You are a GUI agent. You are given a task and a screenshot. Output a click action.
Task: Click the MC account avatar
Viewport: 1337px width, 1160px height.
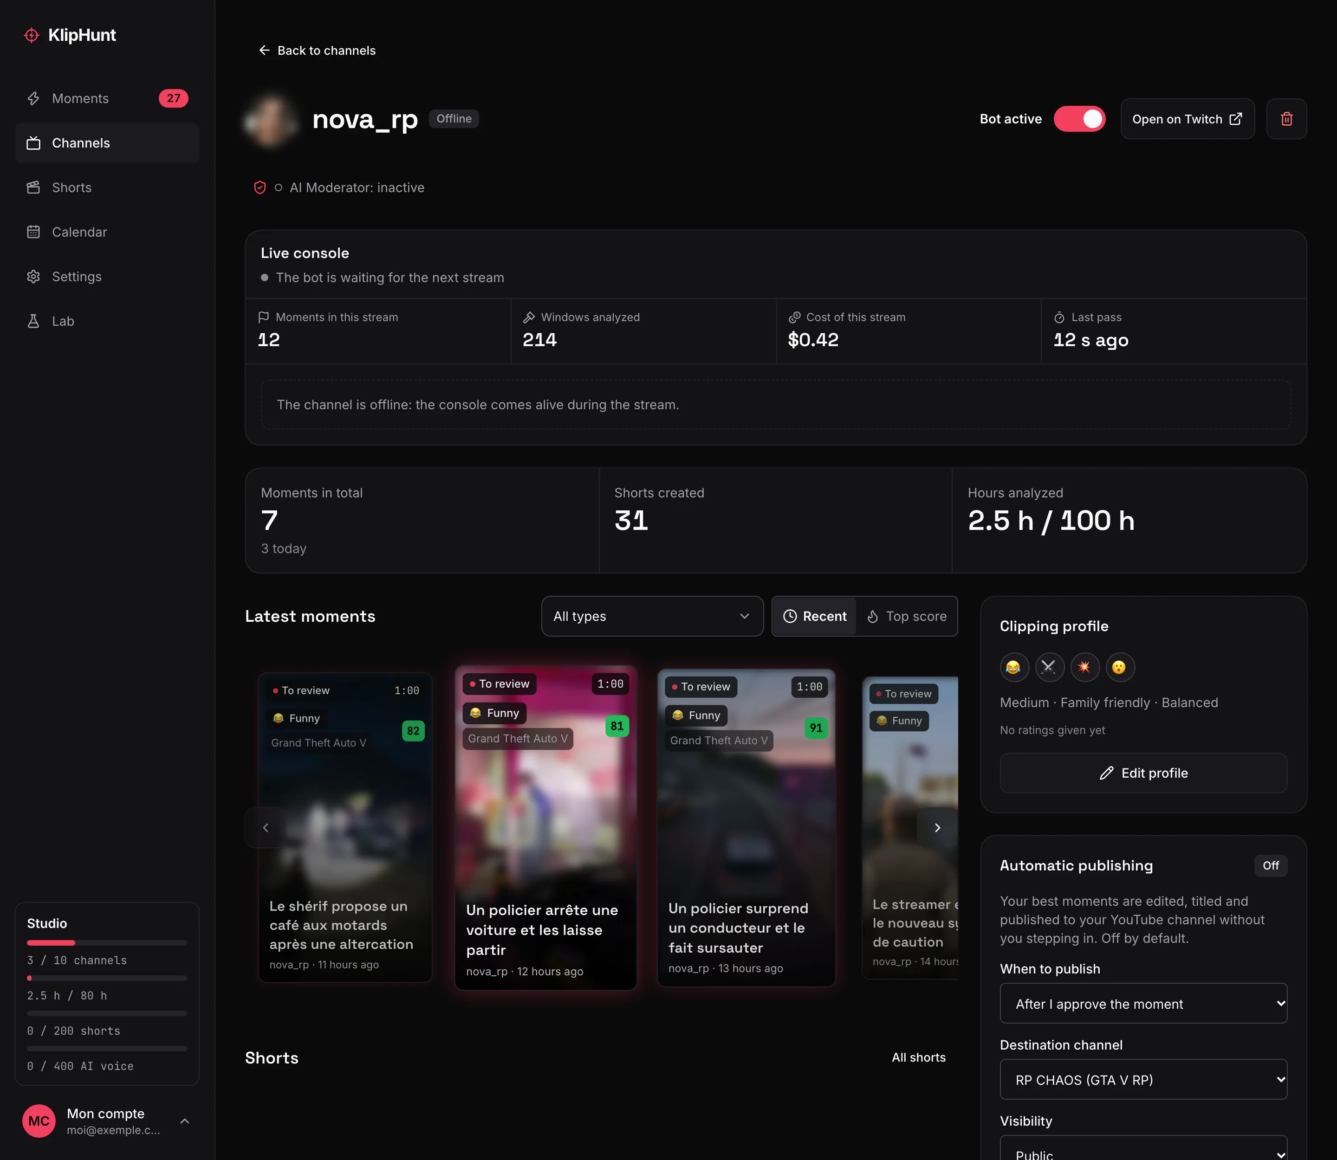pos(39,1121)
